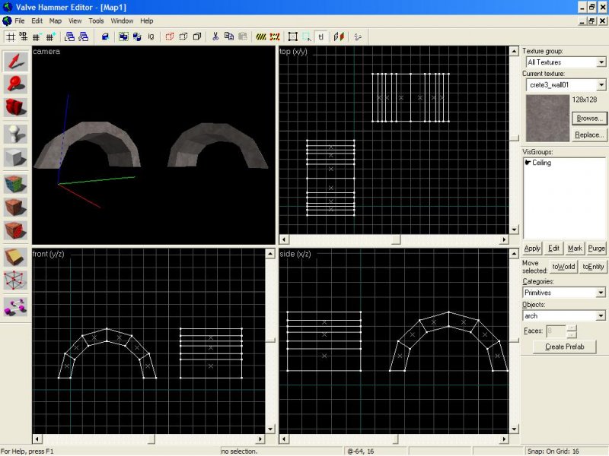609x456 pixels.
Task: Select the red arrow Selection tool
Action: tap(16, 62)
